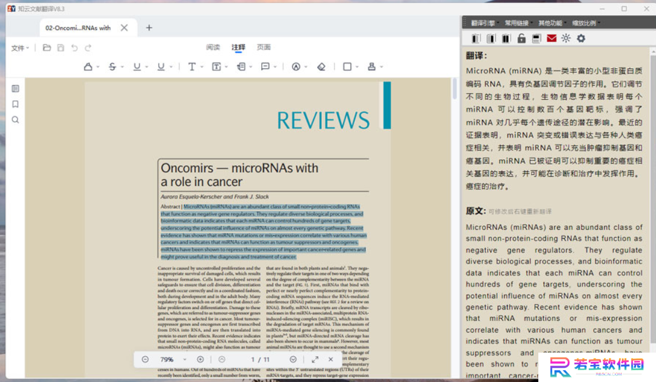Image resolution: width=656 pixels, height=382 pixels.
Task: Click the page number field 1 / 11
Action: click(260, 360)
